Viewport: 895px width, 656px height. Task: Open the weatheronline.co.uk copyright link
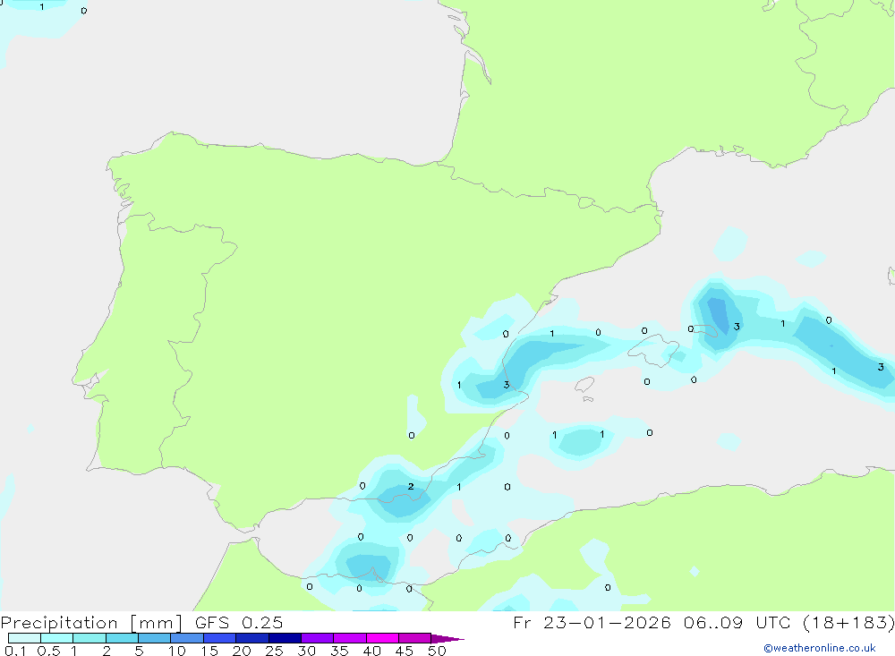pos(820,648)
